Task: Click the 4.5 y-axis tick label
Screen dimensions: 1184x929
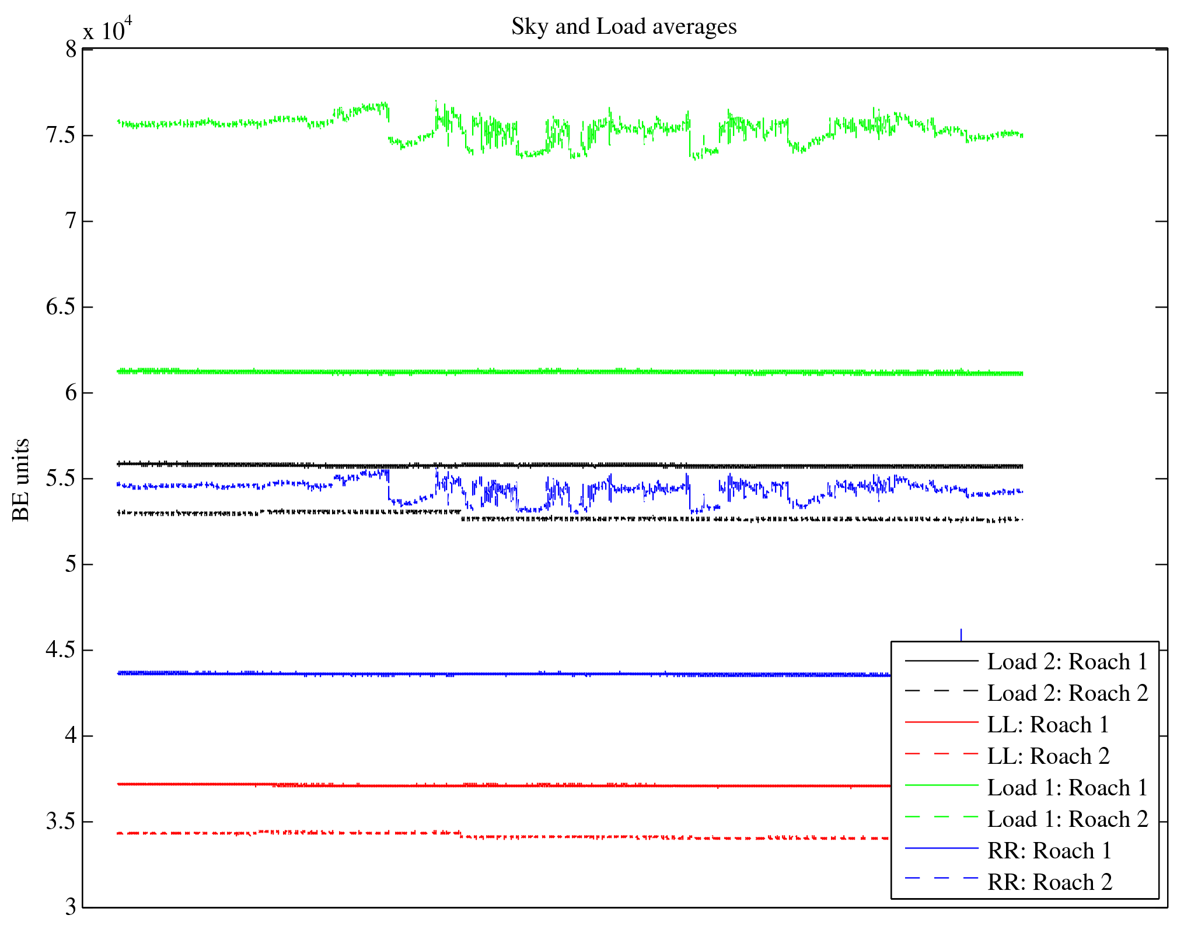Action: (61, 650)
